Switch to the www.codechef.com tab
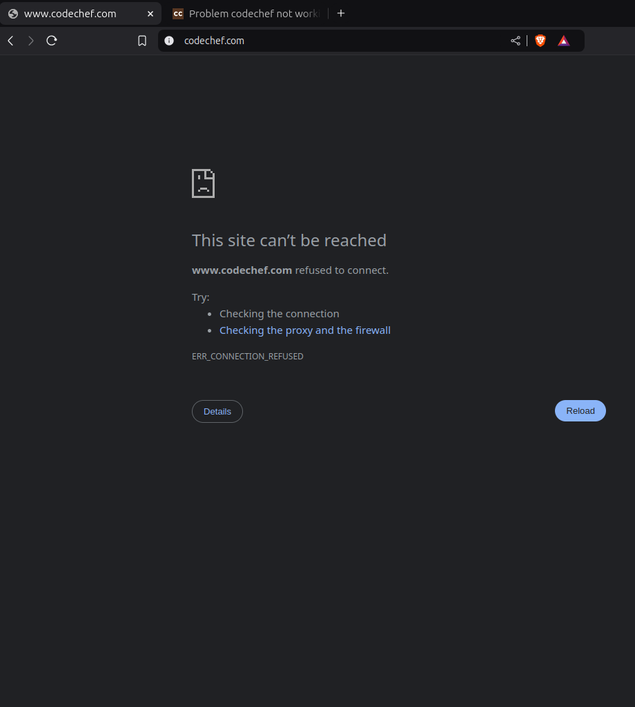635x707 pixels. (x=80, y=14)
